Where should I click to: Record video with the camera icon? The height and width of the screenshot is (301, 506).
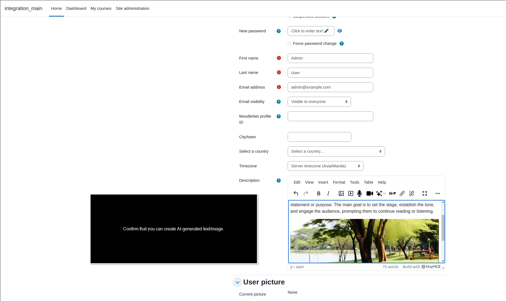tap(370, 193)
